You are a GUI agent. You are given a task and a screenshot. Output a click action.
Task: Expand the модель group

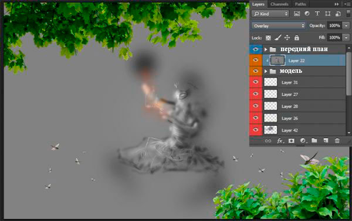(x=266, y=71)
